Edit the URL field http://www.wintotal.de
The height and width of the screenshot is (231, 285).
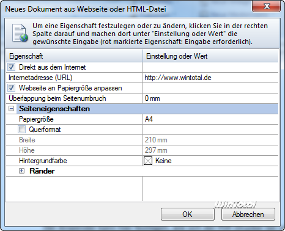210,78
